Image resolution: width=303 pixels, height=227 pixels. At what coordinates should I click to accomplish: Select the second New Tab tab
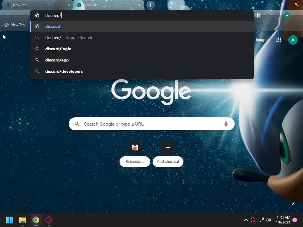pos(109,5)
